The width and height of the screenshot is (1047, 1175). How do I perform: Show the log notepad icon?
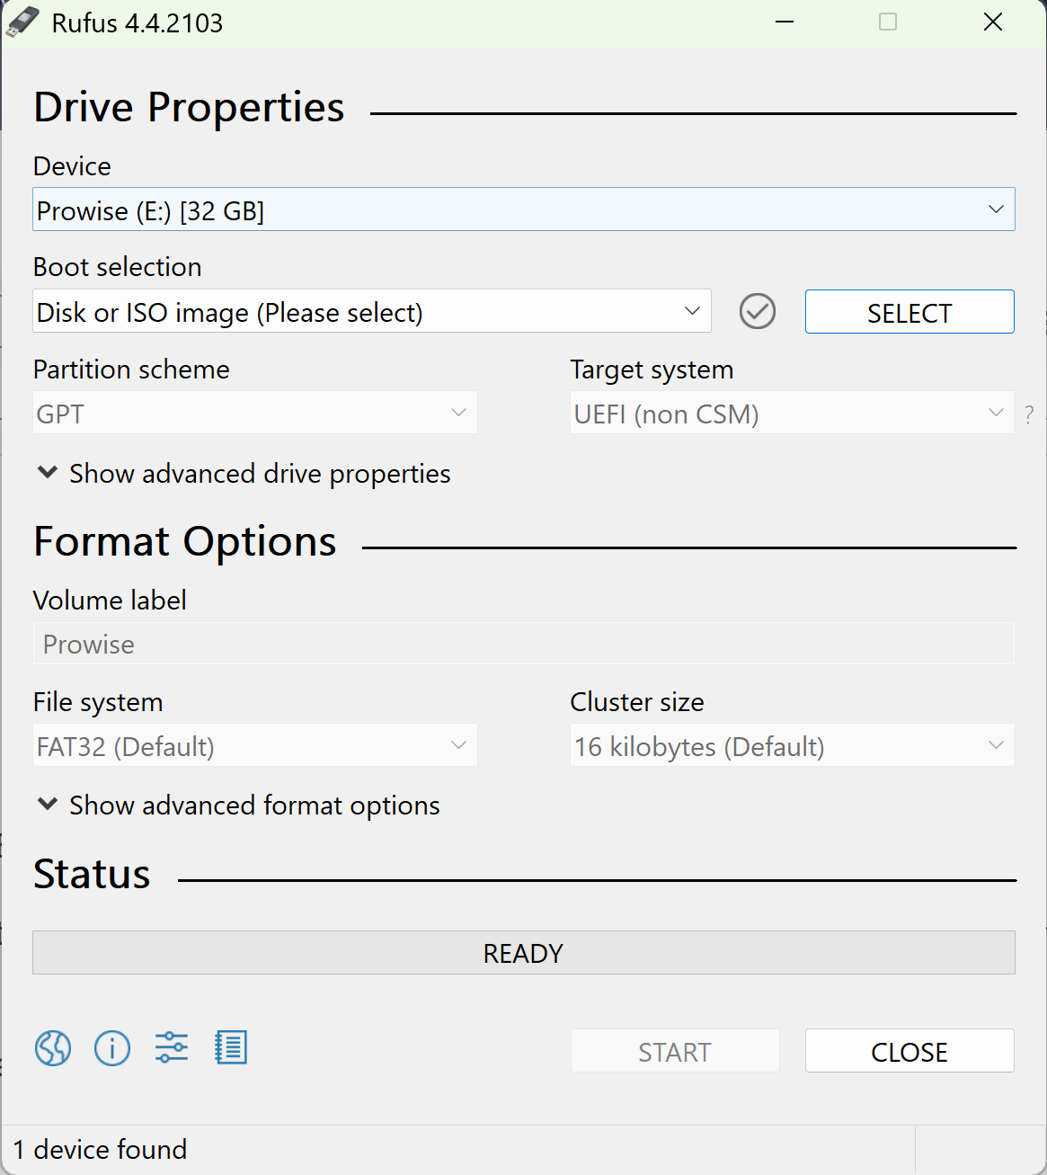231,1048
